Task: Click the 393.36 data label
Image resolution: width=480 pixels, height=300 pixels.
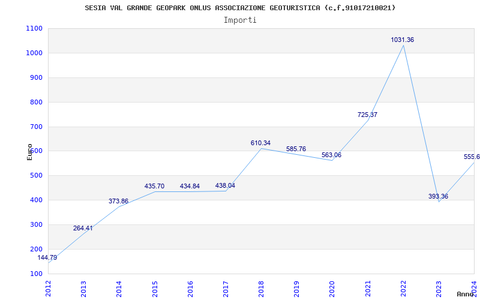Action: [438, 196]
